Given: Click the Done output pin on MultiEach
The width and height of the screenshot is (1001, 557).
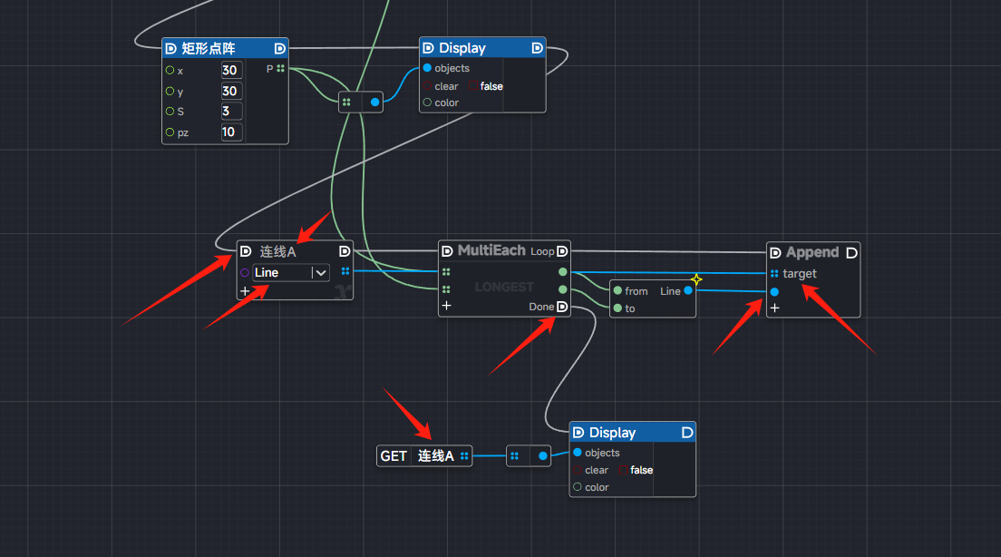Looking at the screenshot, I should [562, 307].
